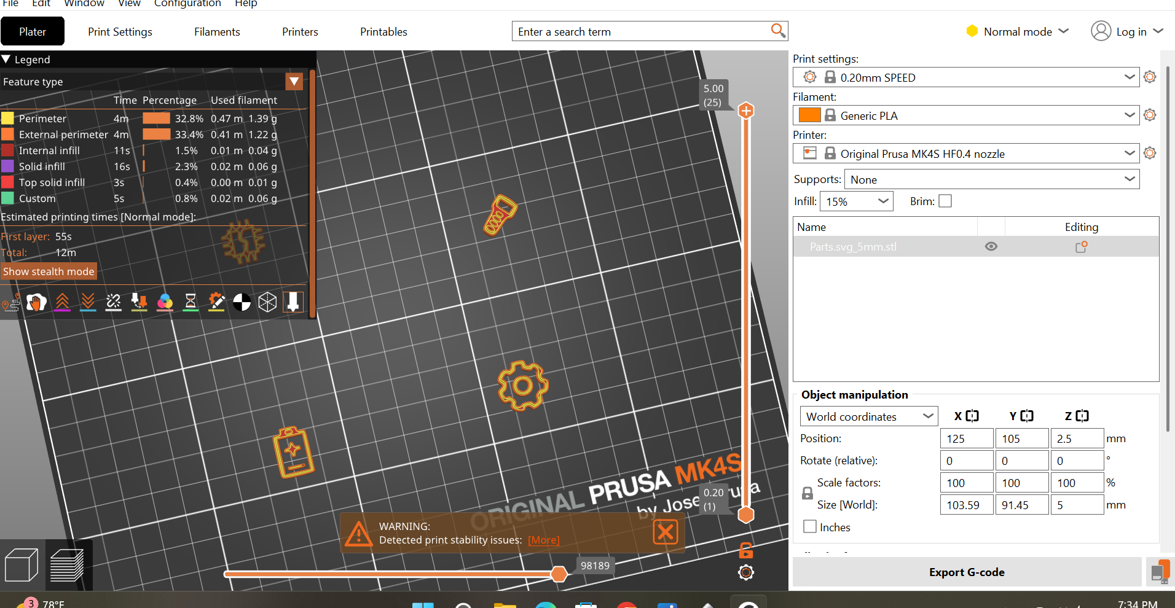The height and width of the screenshot is (608, 1175).
Task: Click the orange unlock icon below vertical slider
Action: coord(746,550)
